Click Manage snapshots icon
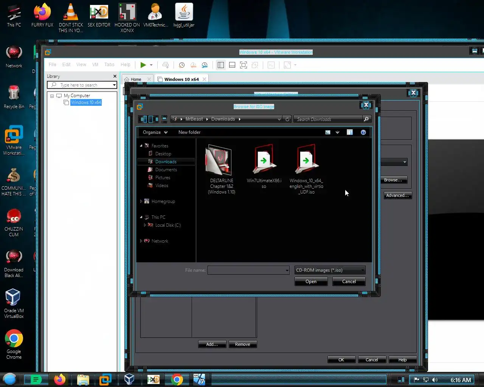Screen dimensions: 484x387 click(205, 65)
